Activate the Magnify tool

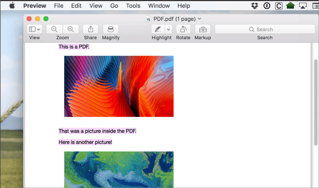[111, 29]
